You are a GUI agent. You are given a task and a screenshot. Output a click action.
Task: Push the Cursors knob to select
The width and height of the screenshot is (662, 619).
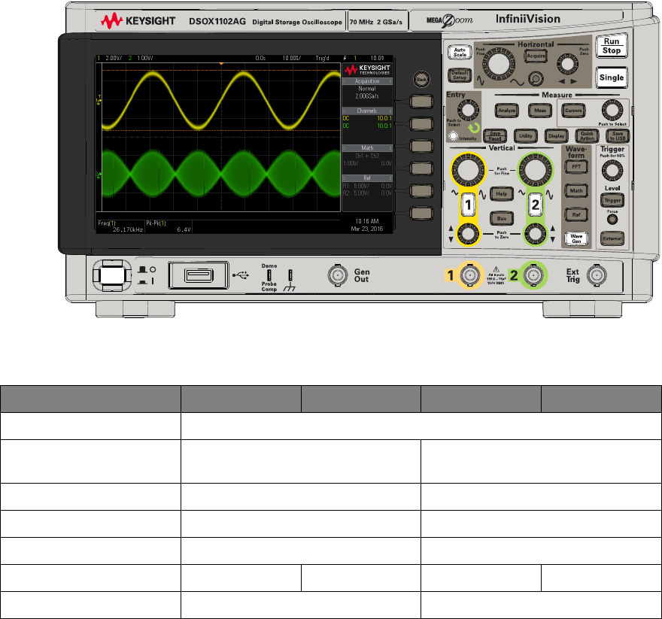612,111
